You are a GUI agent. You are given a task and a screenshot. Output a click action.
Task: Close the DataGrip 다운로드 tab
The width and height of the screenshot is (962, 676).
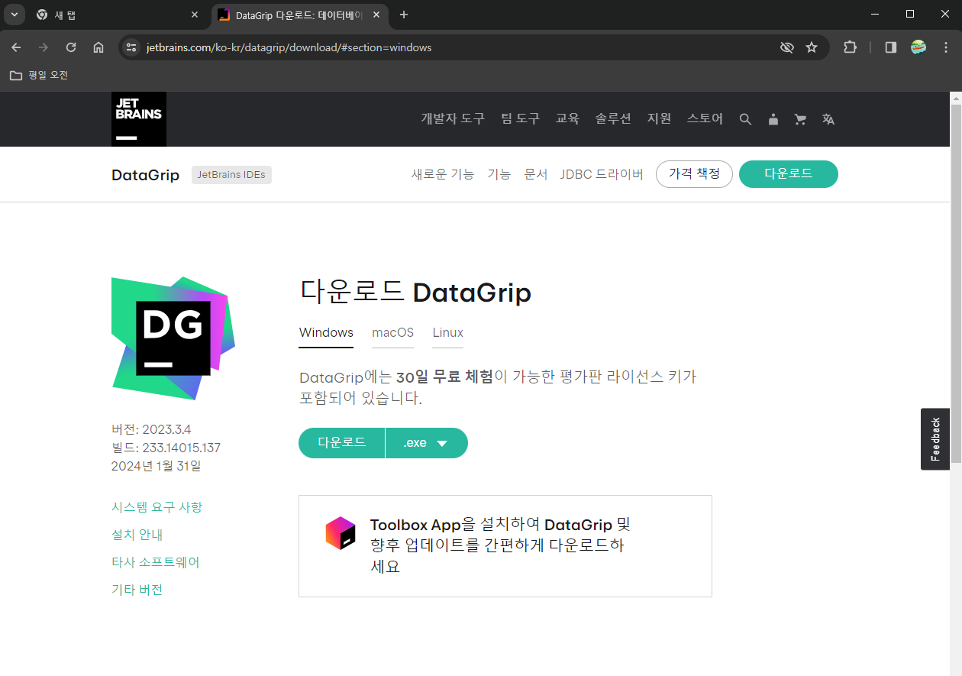click(378, 15)
